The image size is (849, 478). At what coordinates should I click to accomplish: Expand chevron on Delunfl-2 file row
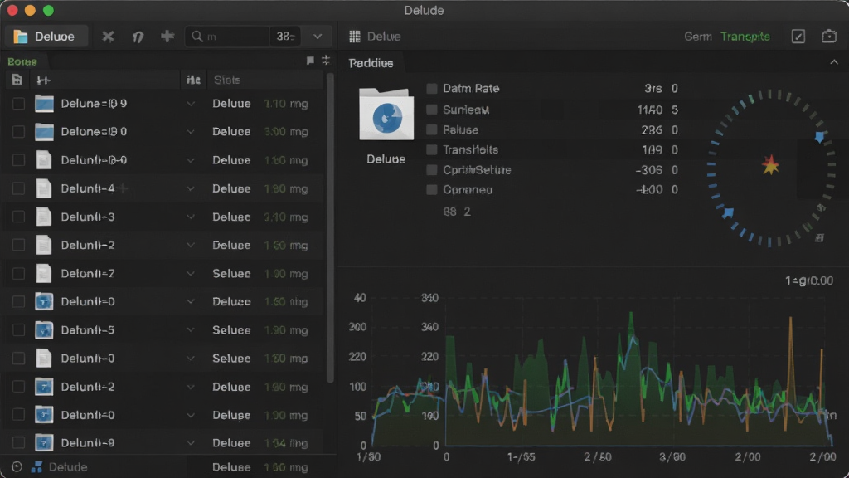pyautogui.click(x=191, y=245)
